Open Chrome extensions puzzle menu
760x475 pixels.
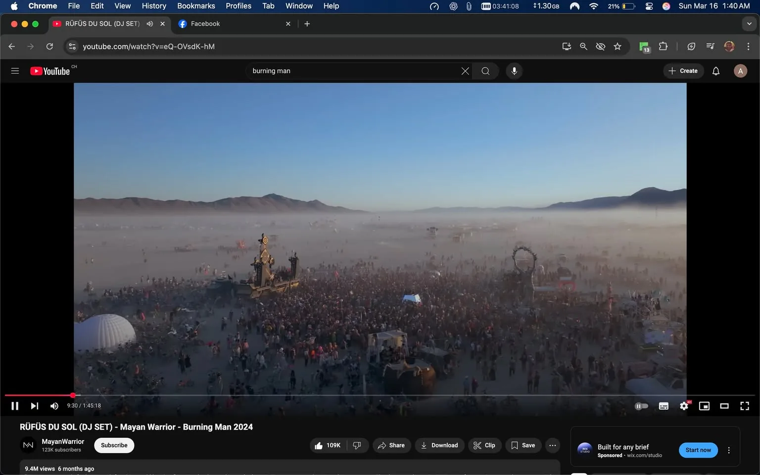pyautogui.click(x=663, y=46)
